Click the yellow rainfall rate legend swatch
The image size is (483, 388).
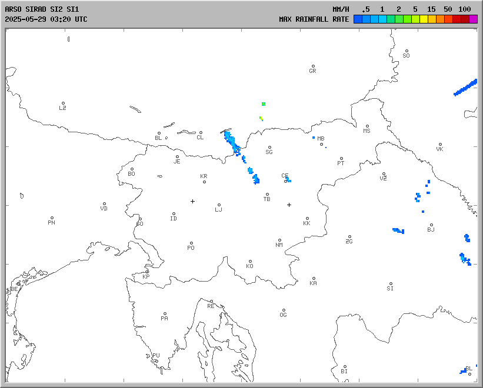pos(424,19)
